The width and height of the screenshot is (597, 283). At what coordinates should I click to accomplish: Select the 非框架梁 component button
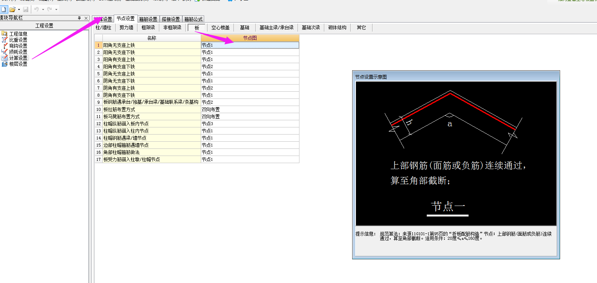(x=173, y=27)
